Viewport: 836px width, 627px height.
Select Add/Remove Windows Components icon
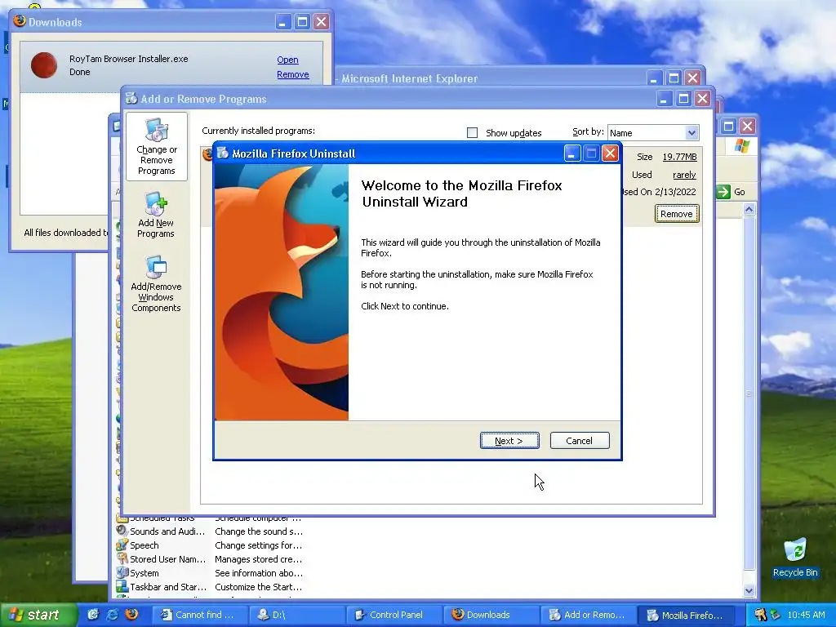click(x=156, y=283)
